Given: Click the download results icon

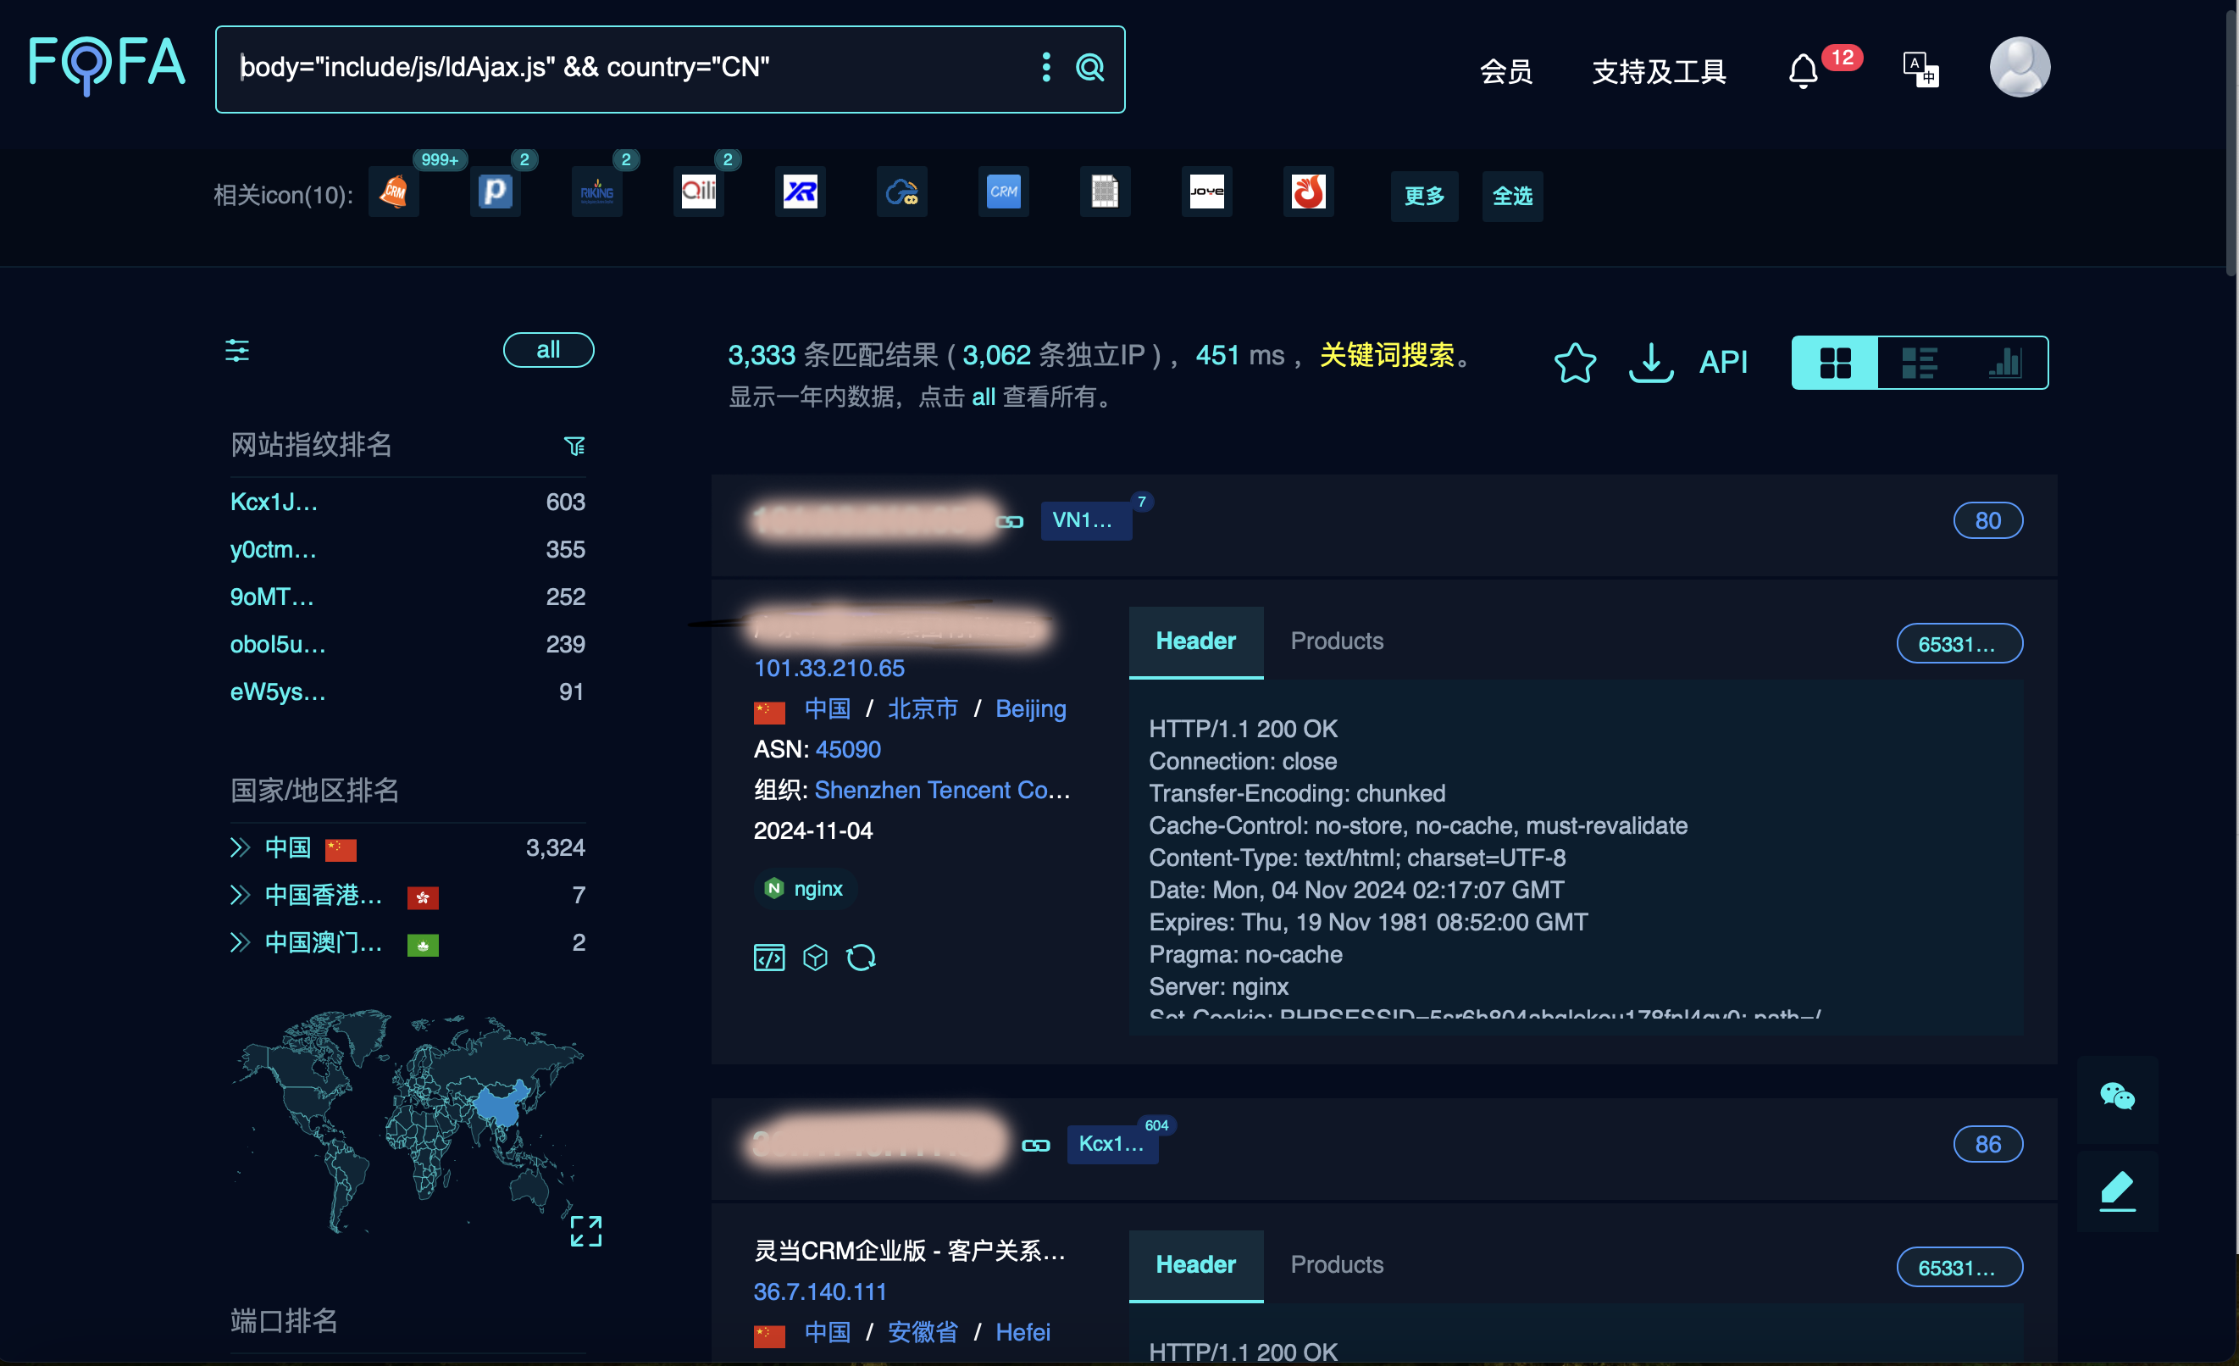Looking at the screenshot, I should [1650, 363].
